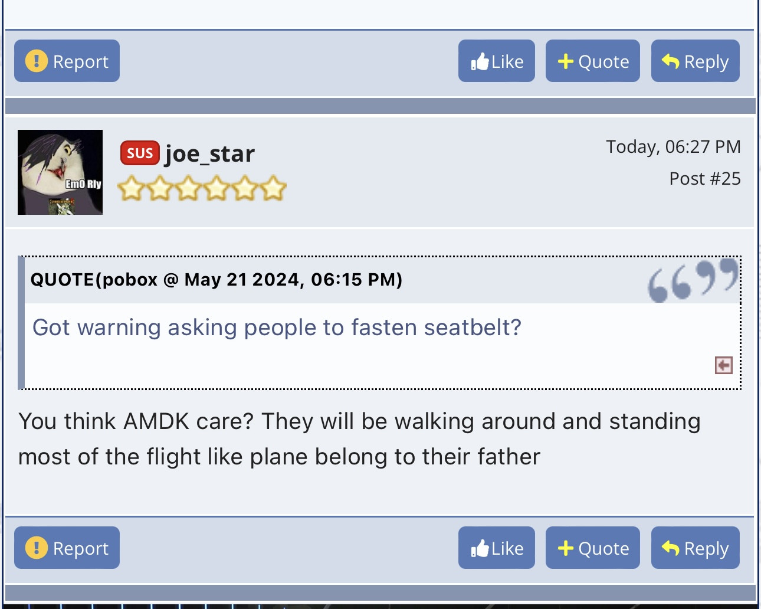
Task: Click the yellow exclamation icon on bottom Report
Action: click(x=37, y=548)
